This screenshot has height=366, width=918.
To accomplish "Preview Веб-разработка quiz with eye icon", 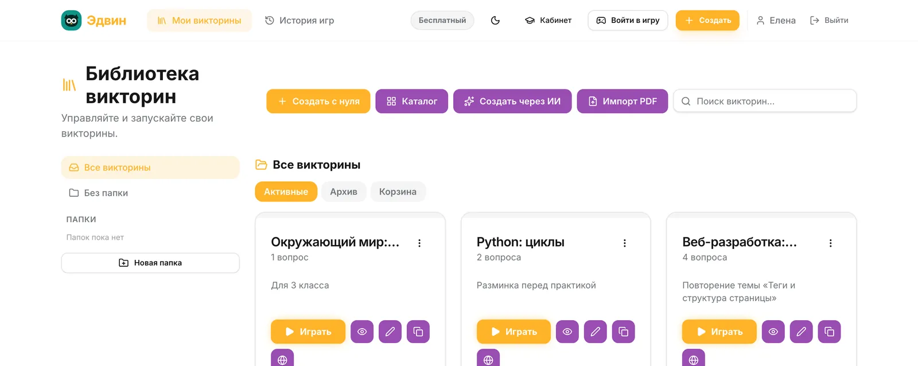I will (x=773, y=332).
